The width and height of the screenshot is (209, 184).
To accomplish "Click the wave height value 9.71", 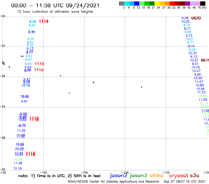I will point(187,29).
